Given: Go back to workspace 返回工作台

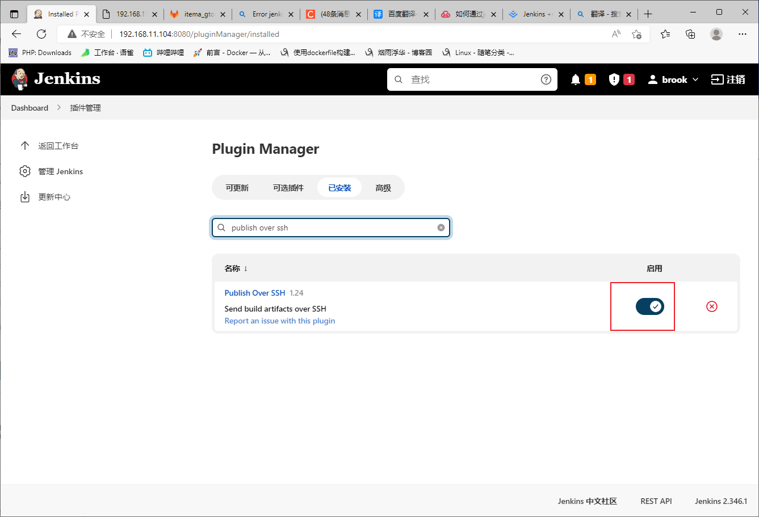Looking at the screenshot, I should pos(49,146).
